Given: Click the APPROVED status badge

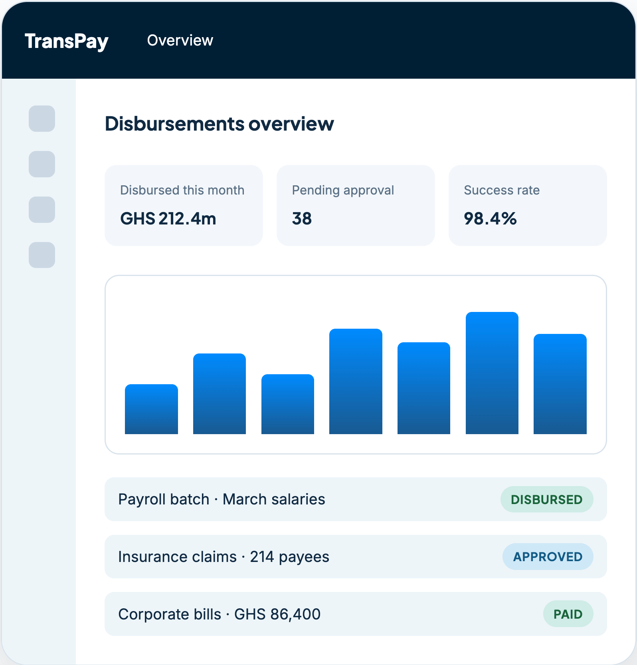Looking at the screenshot, I should coord(548,556).
